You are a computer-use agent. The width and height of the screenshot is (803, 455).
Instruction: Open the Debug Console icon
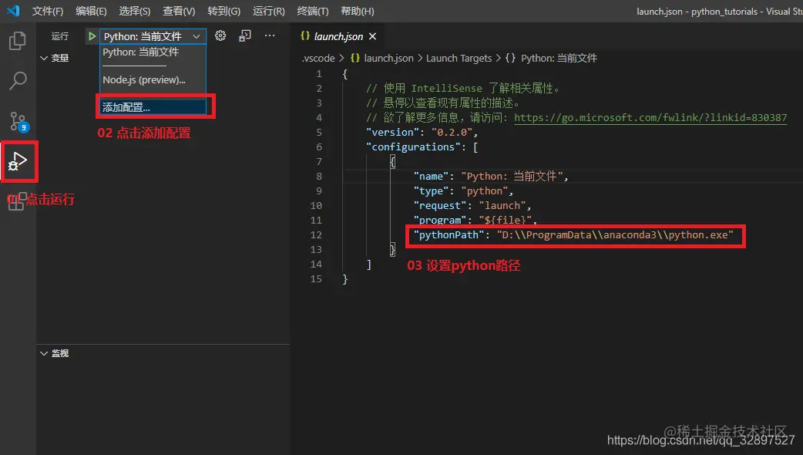click(x=245, y=36)
